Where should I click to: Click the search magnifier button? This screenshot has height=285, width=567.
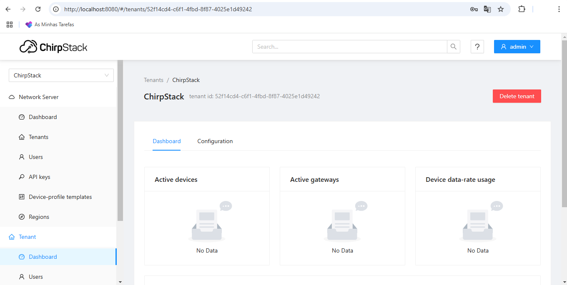454,47
